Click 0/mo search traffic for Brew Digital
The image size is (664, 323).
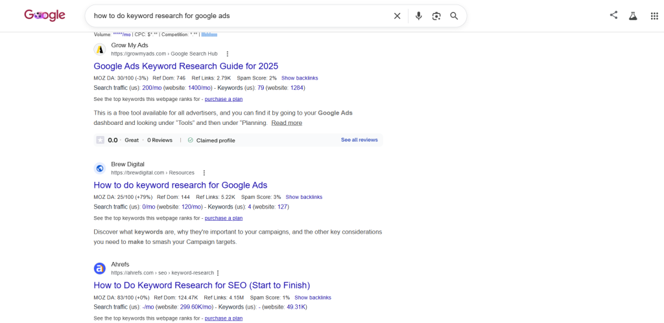(x=149, y=206)
